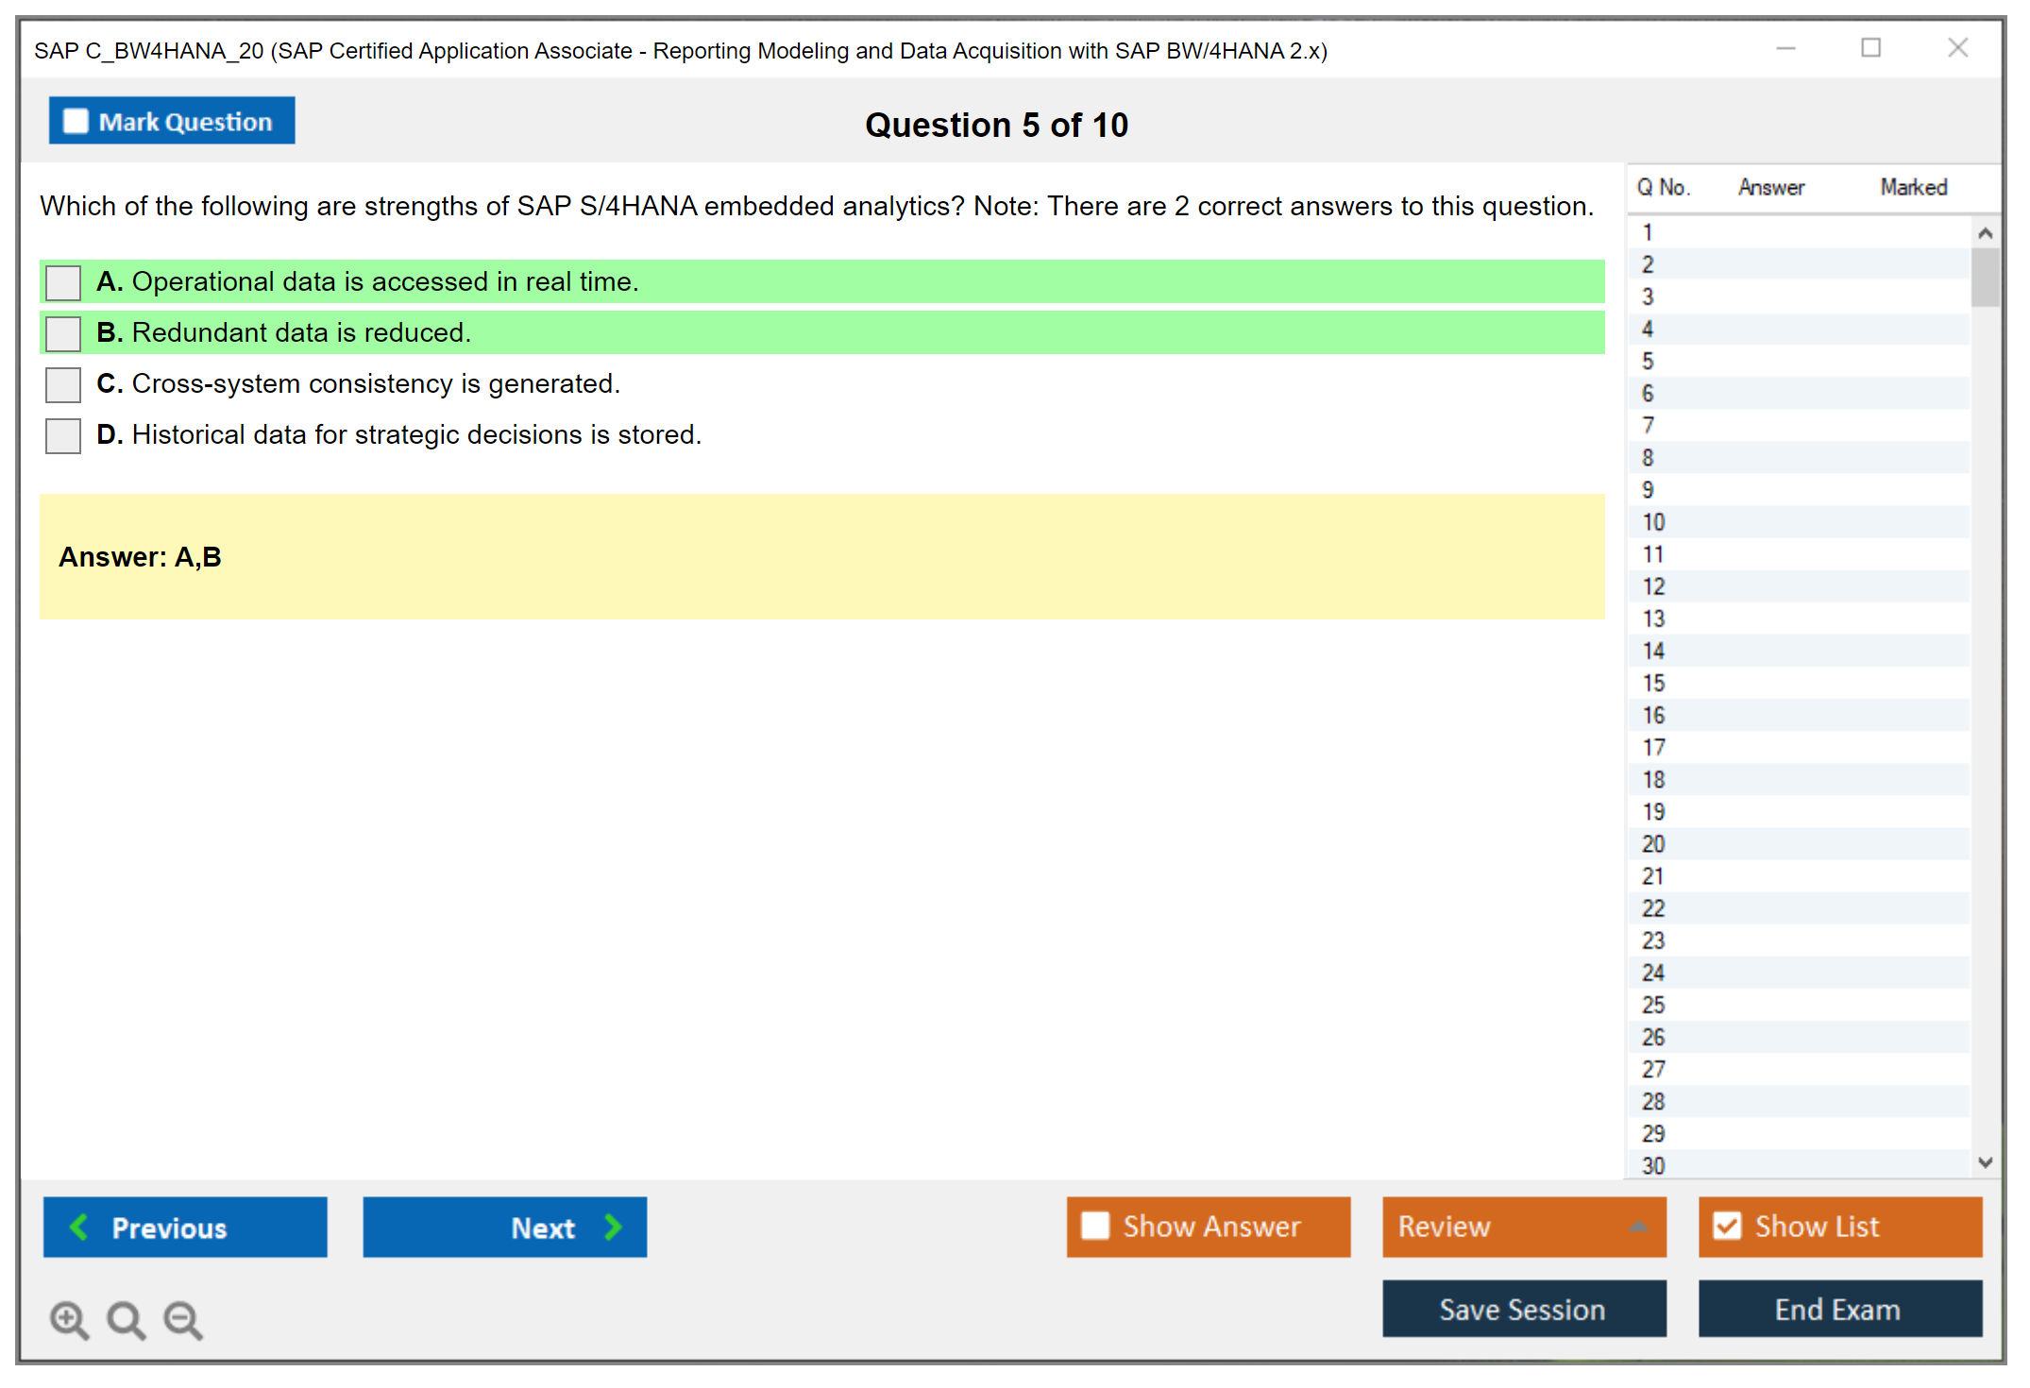Click the green right arrow on Next
Image resolution: width=2030 pixels, height=1388 pixels.
tap(613, 1227)
